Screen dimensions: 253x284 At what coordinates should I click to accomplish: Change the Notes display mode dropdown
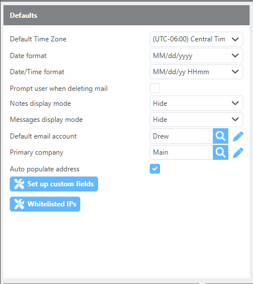click(x=196, y=103)
